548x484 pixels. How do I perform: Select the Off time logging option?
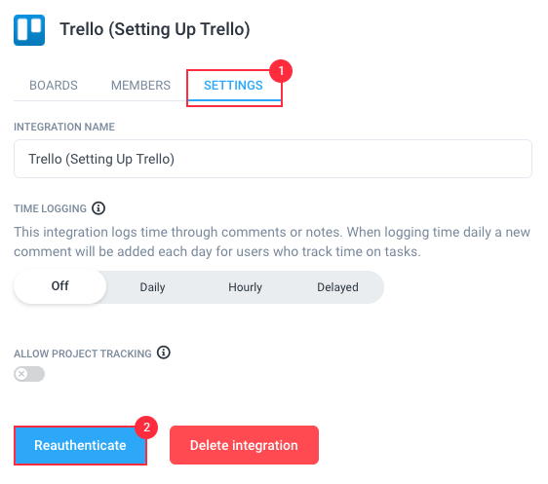point(60,286)
